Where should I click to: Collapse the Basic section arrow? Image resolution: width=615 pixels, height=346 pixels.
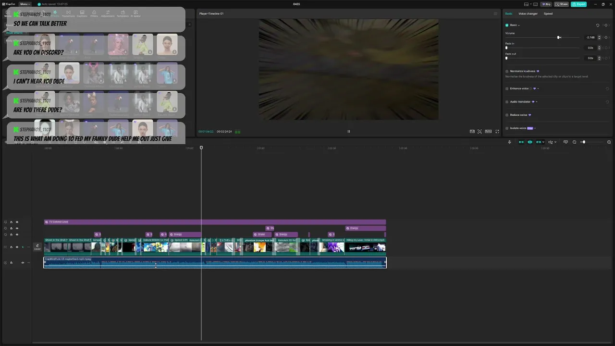click(x=519, y=25)
